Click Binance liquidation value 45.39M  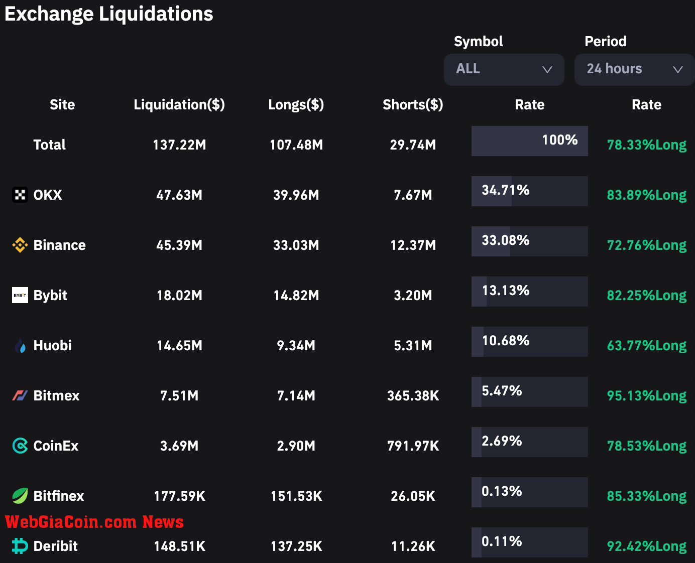[179, 245]
